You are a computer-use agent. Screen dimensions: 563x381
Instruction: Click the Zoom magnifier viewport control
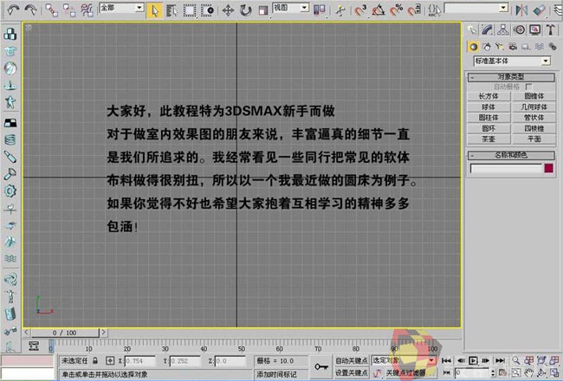[x=516, y=360]
